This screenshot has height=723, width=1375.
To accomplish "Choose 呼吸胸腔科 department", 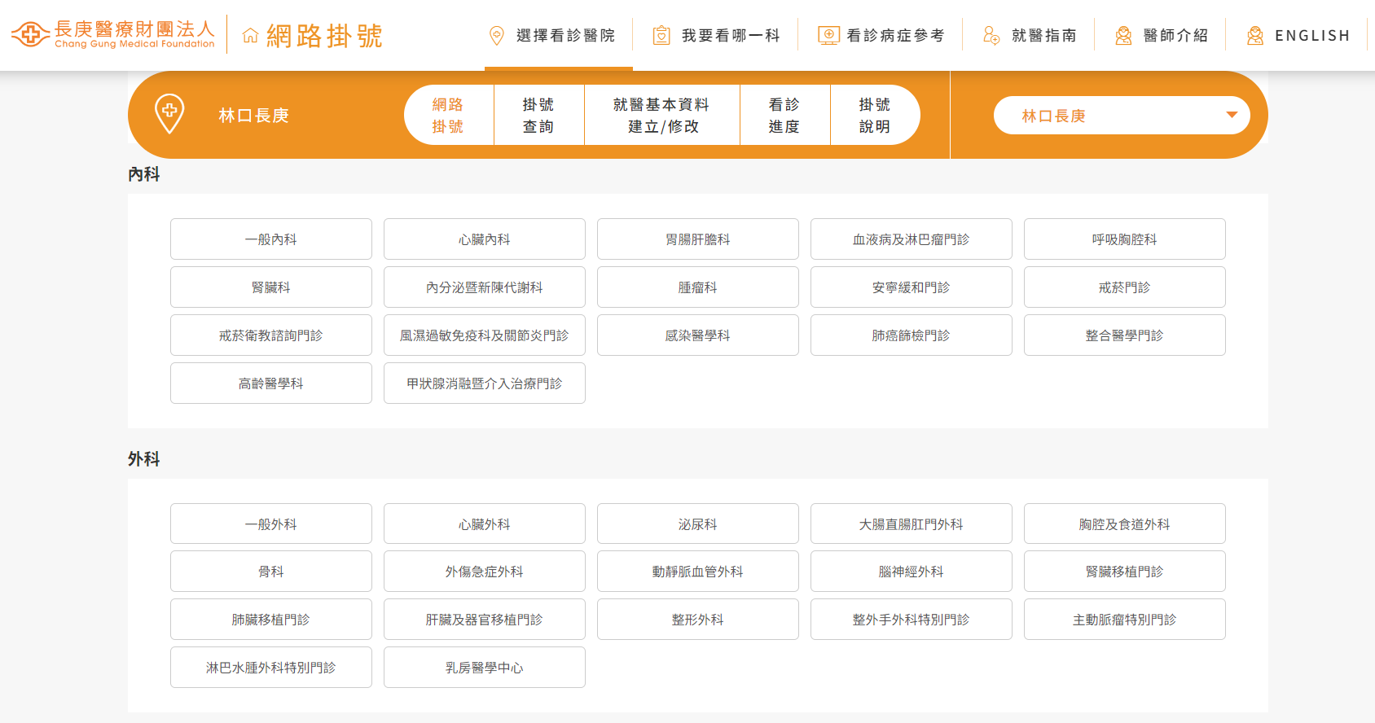I will [x=1125, y=239].
